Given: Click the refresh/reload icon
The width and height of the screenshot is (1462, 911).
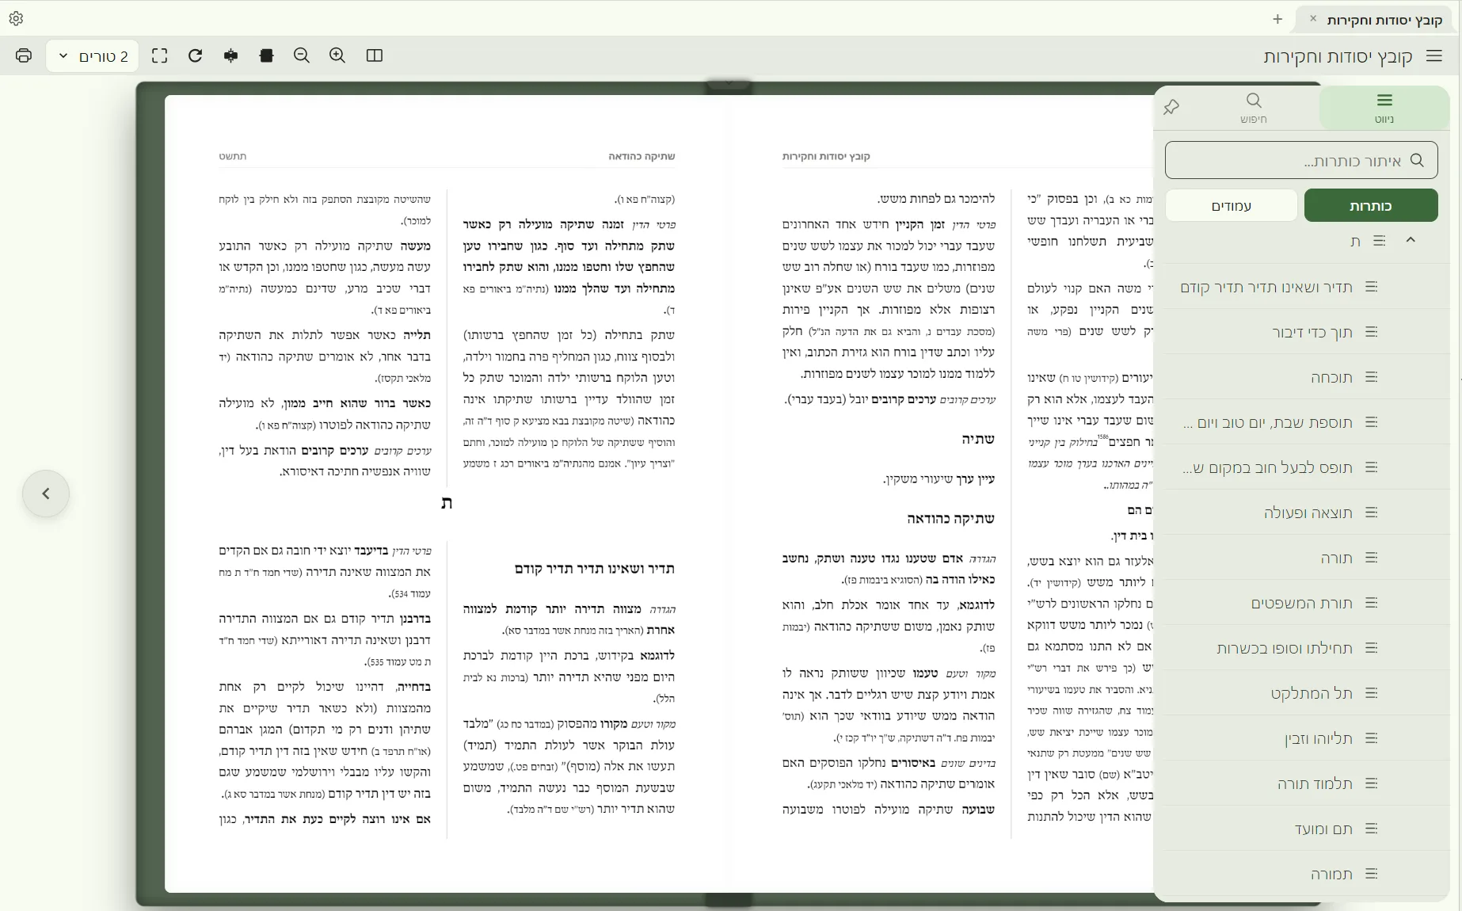Looking at the screenshot, I should pyautogui.click(x=196, y=55).
